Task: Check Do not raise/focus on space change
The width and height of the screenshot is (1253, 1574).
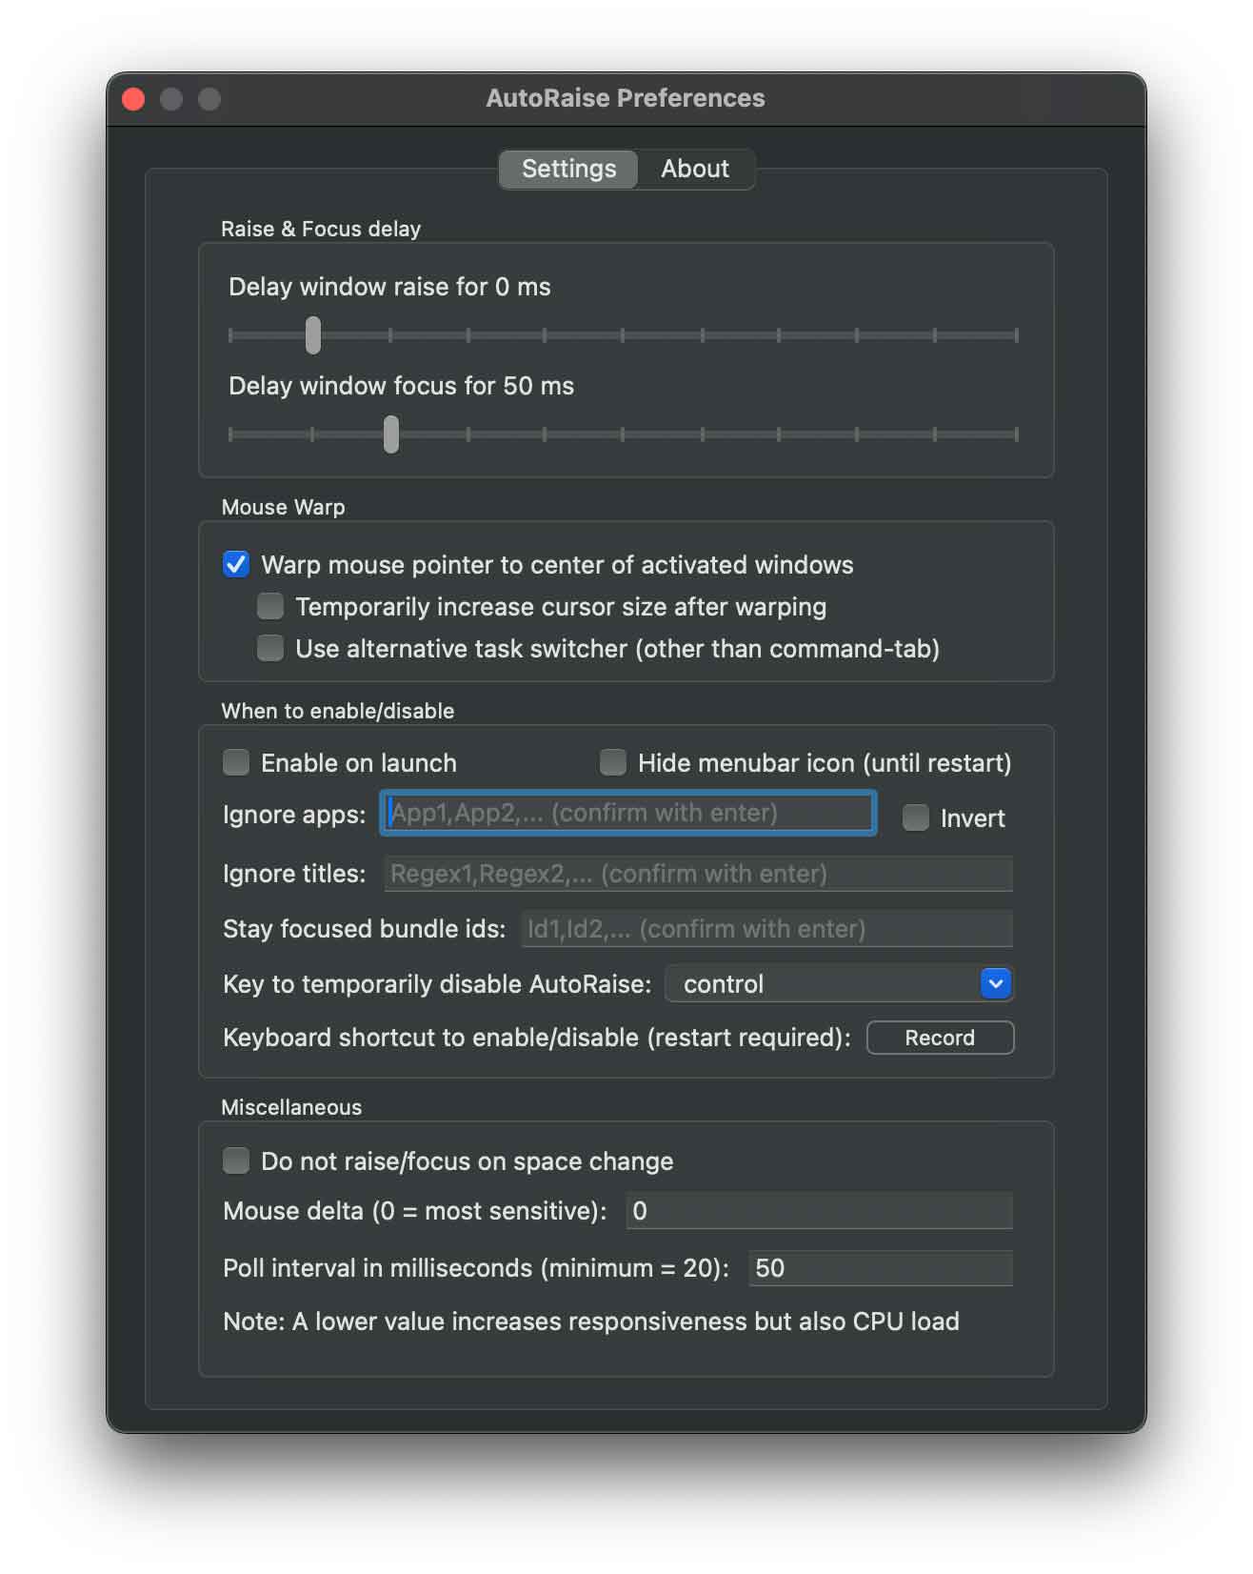Action: pos(236,1160)
